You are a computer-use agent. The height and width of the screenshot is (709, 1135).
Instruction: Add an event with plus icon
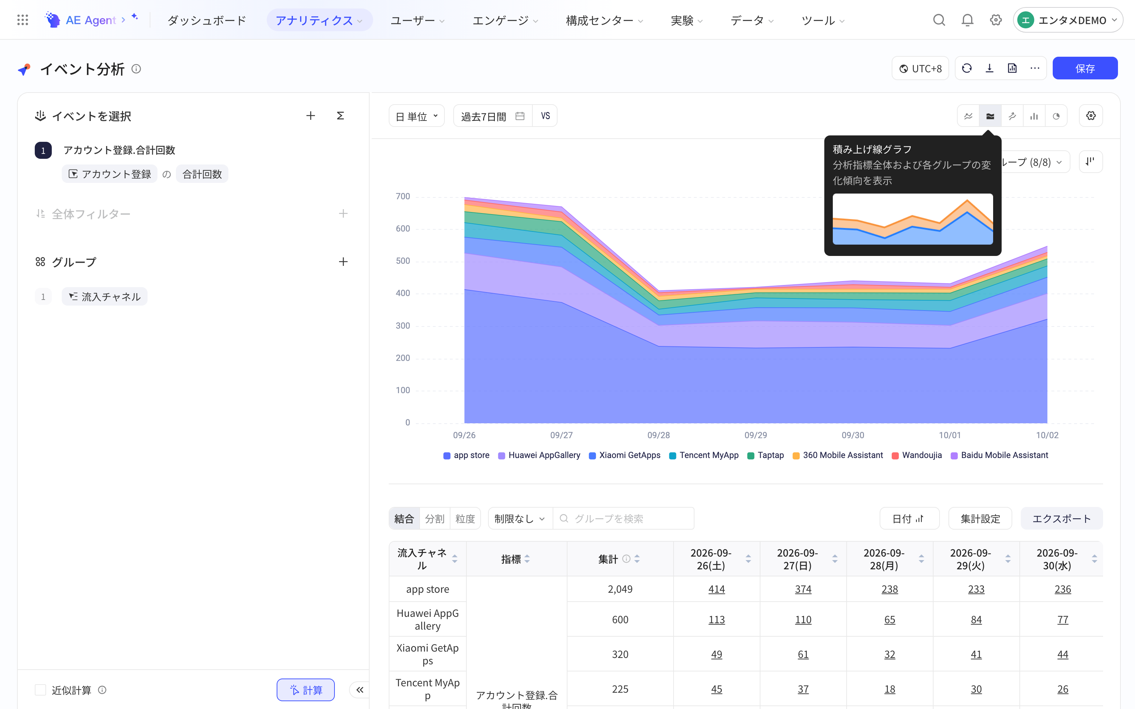point(310,115)
